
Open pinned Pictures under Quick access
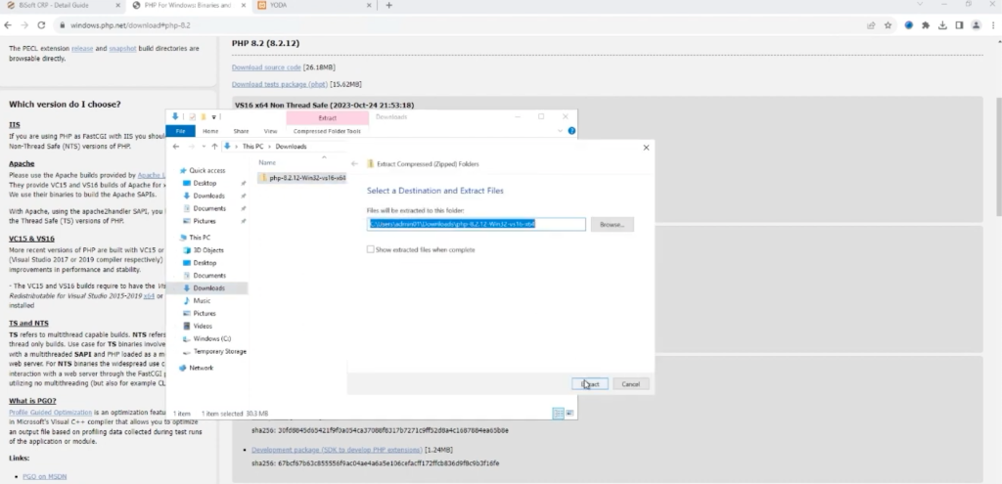click(205, 221)
